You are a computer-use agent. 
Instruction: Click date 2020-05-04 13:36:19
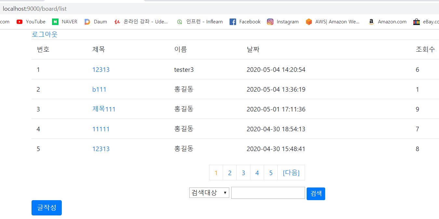pos(276,89)
